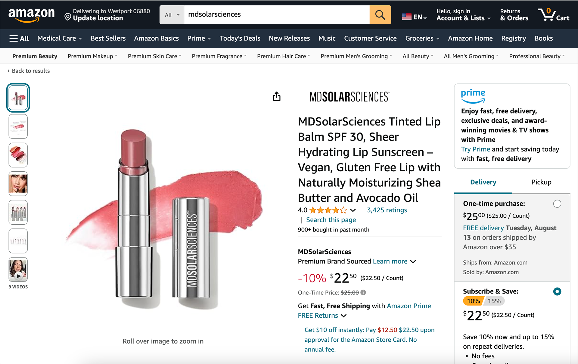Viewport: 578px width, 364px height.
Task: Open the All departments search dropdown
Action: pos(172,15)
